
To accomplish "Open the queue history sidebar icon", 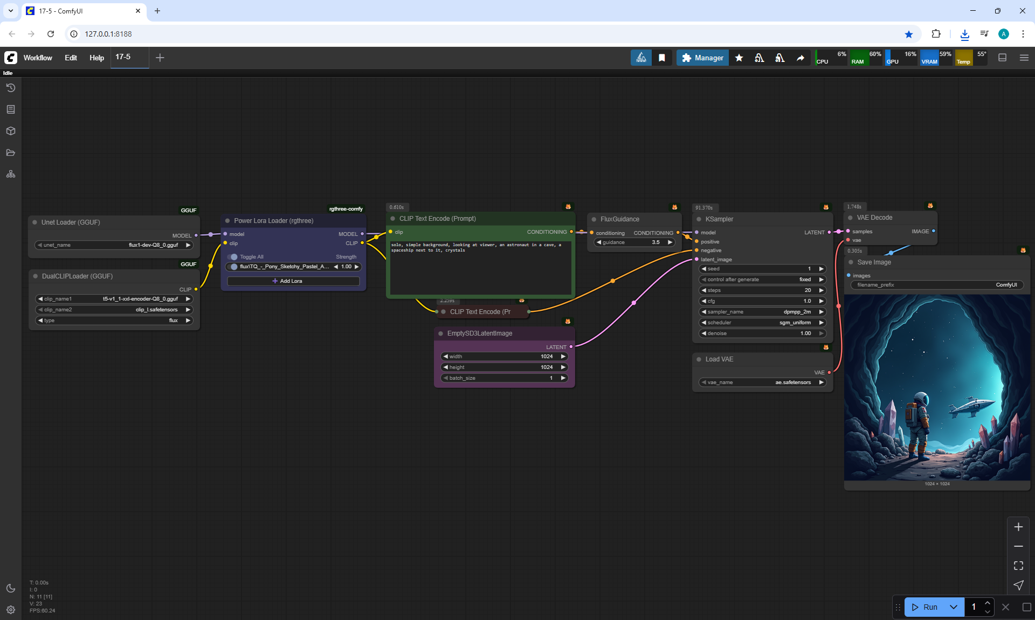I will pyautogui.click(x=11, y=88).
